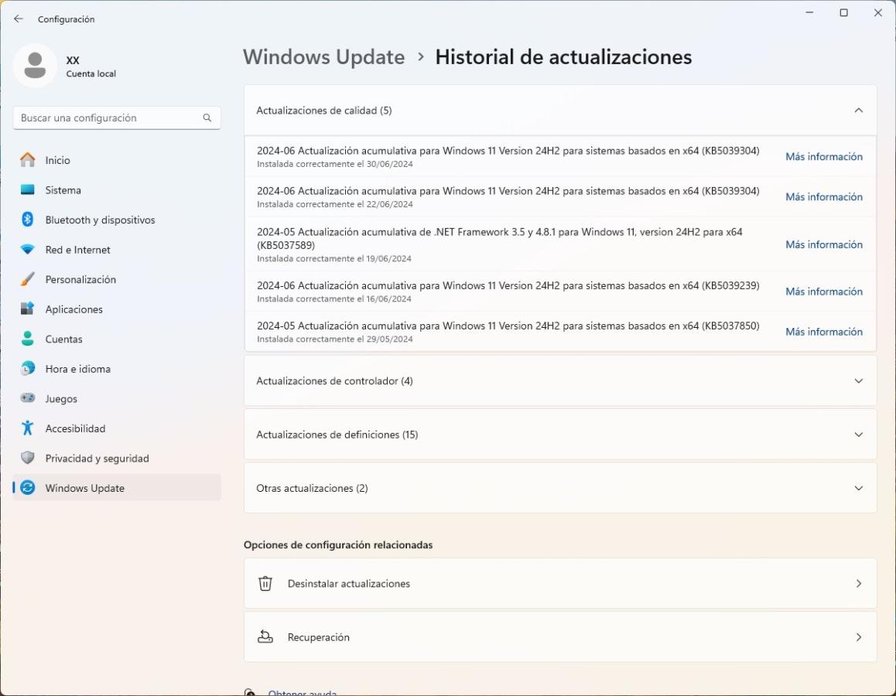This screenshot has width=896, height=696.
Task: Go to Inicio in sidebar
Action: click(x=117, y=160)
